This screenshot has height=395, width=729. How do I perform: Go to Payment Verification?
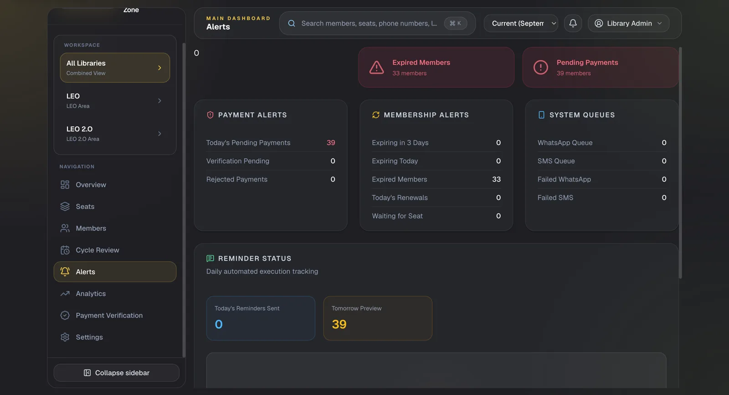tap(115, 315)
